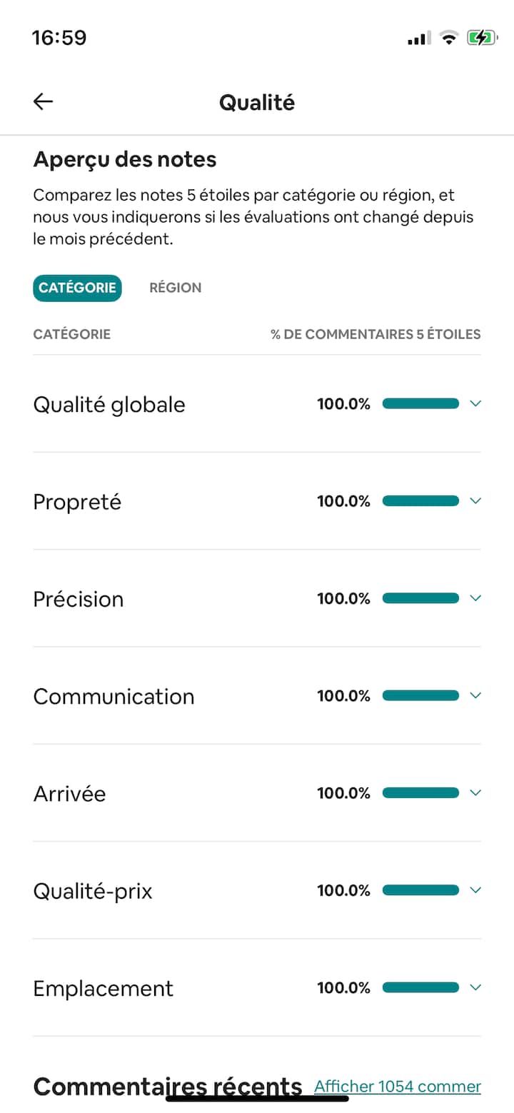Expand the Propreté details chevron
This screenshot has width=514, height=1113.
coord(476,501)
